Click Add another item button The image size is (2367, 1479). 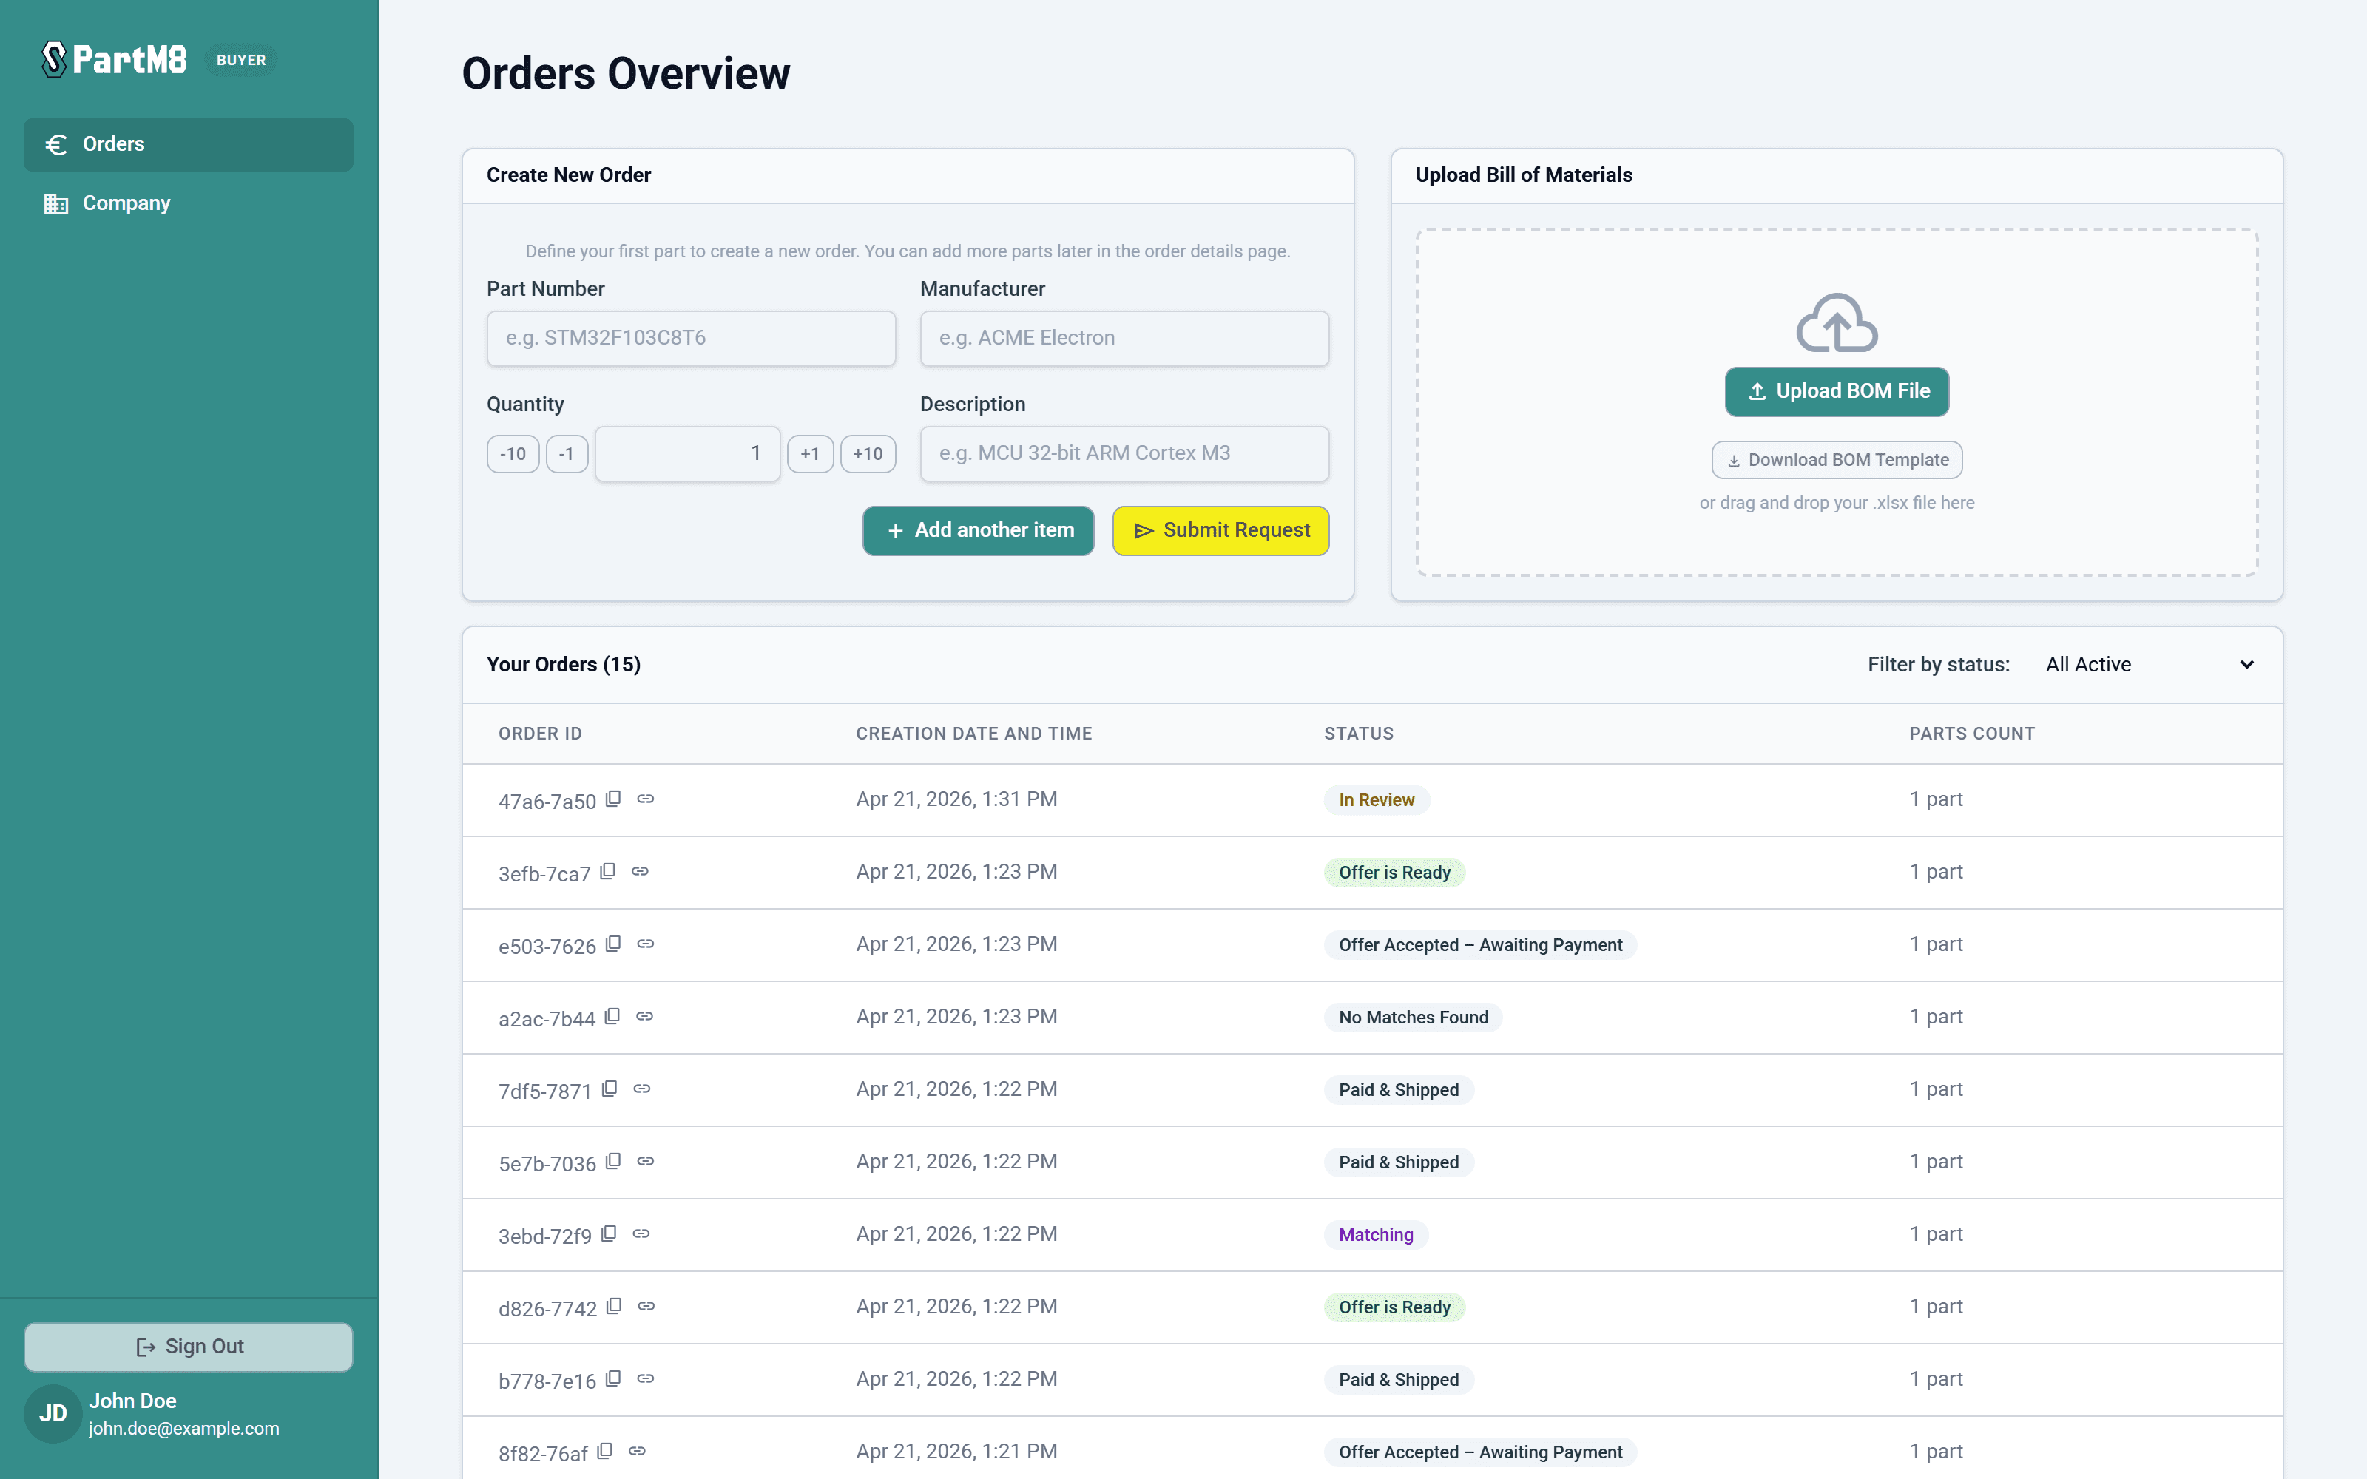click(x=978, y=530)
